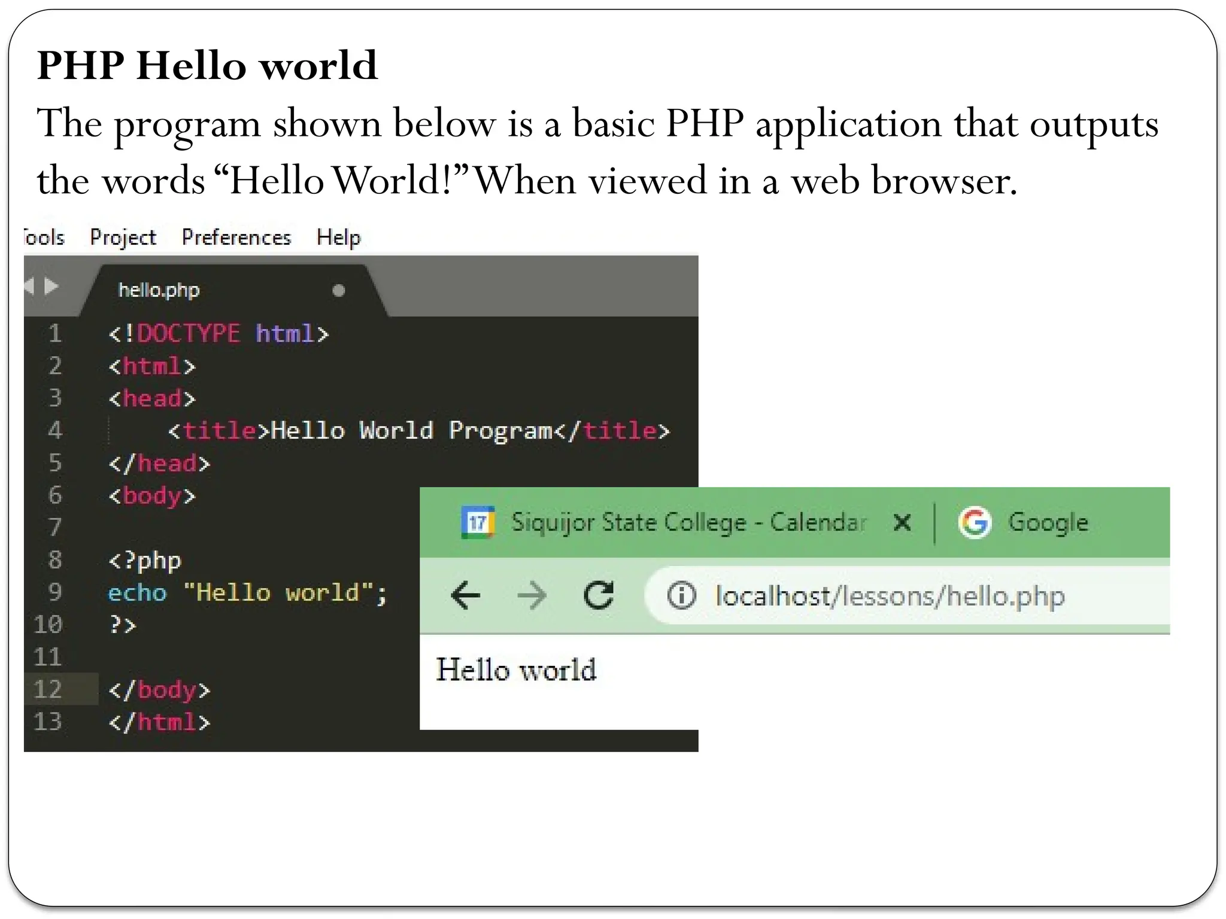Open the partially visible Tools menu

click(x=44, y=237)
